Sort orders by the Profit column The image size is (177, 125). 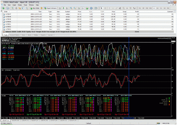[137, 12]
